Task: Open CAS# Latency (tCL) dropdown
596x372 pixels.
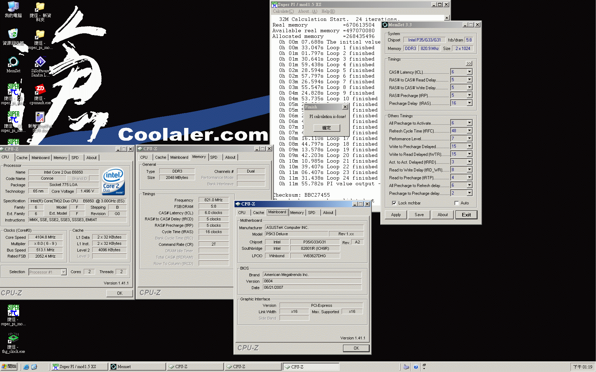Action: [469, 72]
